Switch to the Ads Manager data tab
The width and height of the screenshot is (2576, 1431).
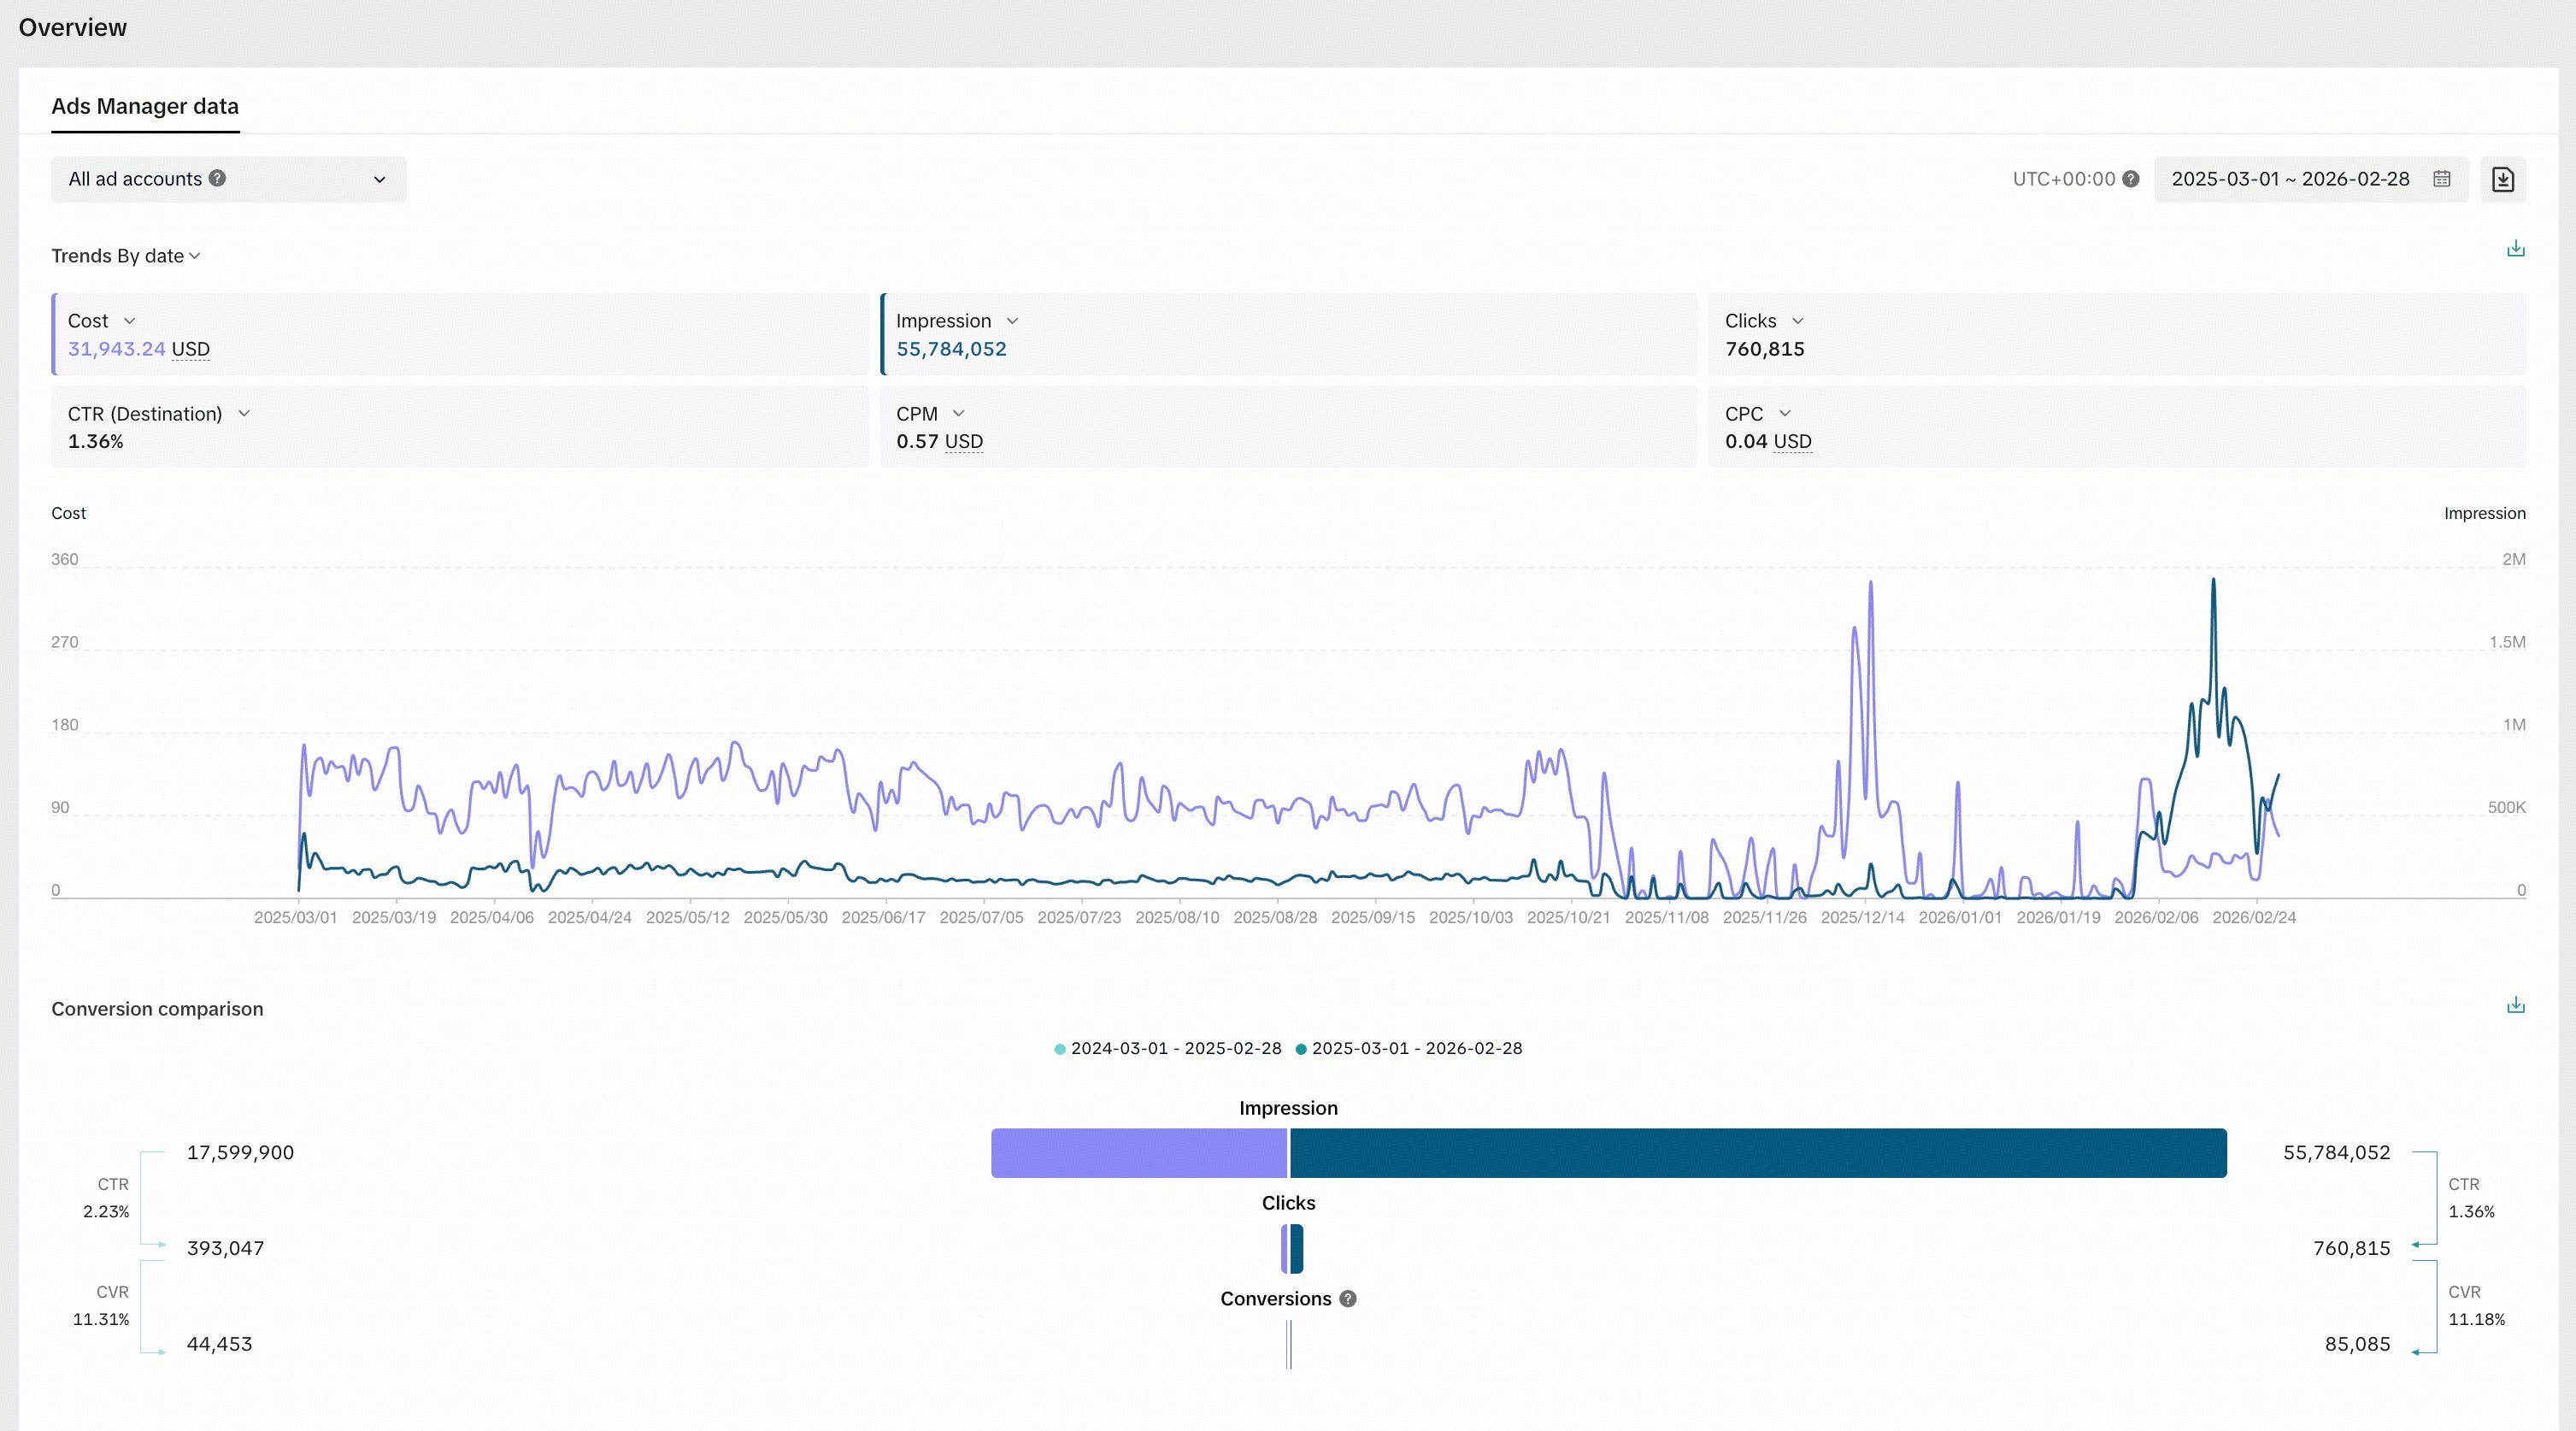tap(145, 106)
